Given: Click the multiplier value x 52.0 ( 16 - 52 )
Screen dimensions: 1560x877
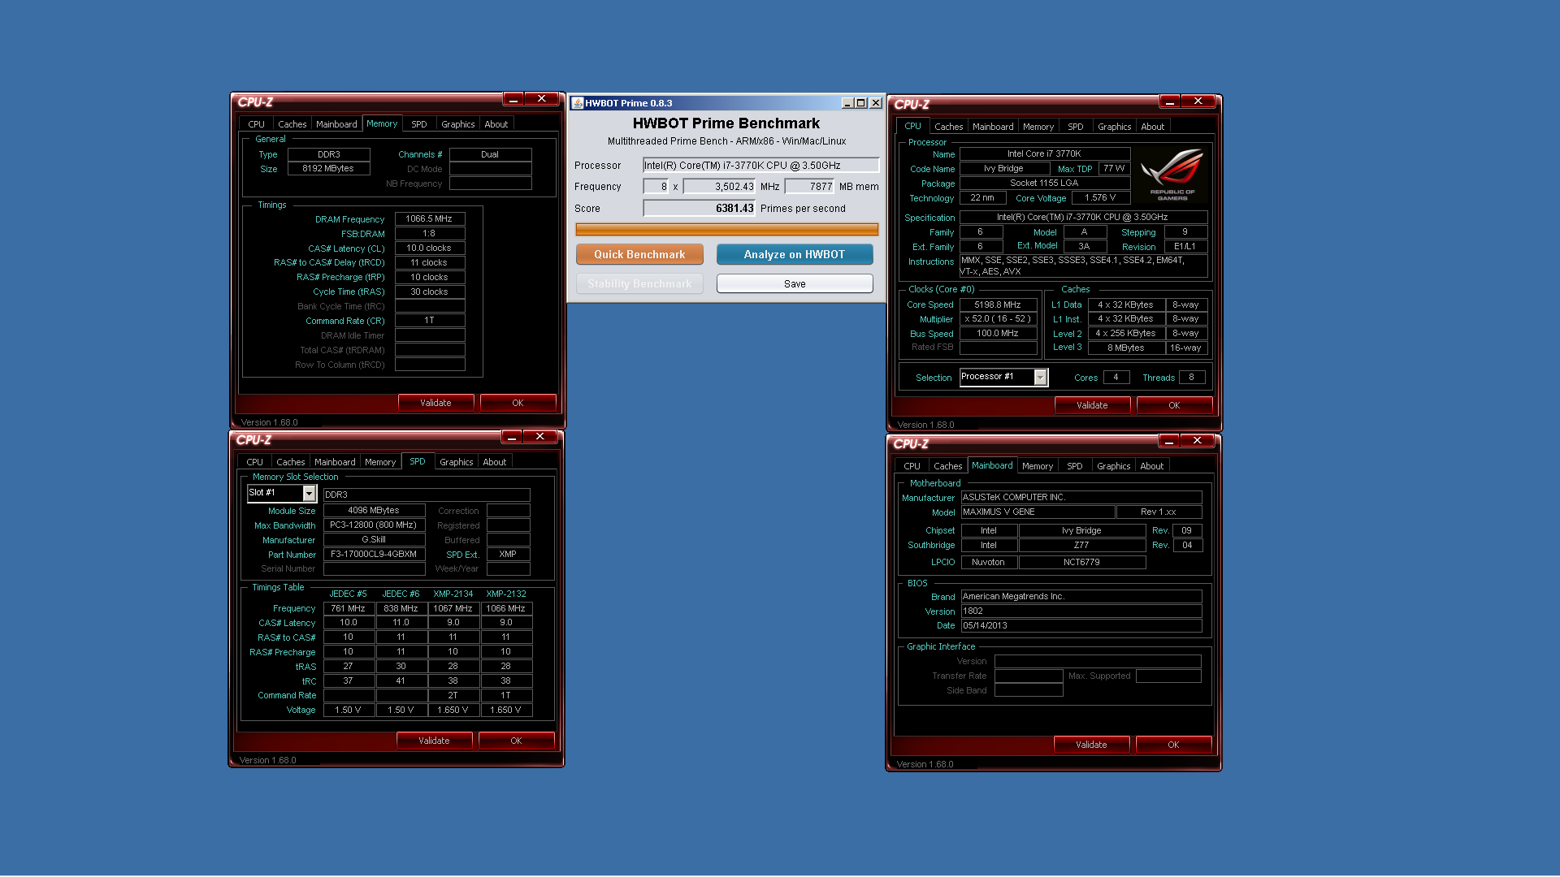Looking at the screenshot, I should 999,319.
